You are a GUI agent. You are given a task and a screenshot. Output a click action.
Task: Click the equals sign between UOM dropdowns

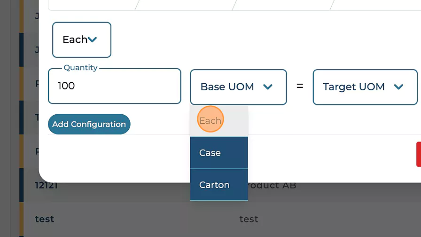(300, 87)
